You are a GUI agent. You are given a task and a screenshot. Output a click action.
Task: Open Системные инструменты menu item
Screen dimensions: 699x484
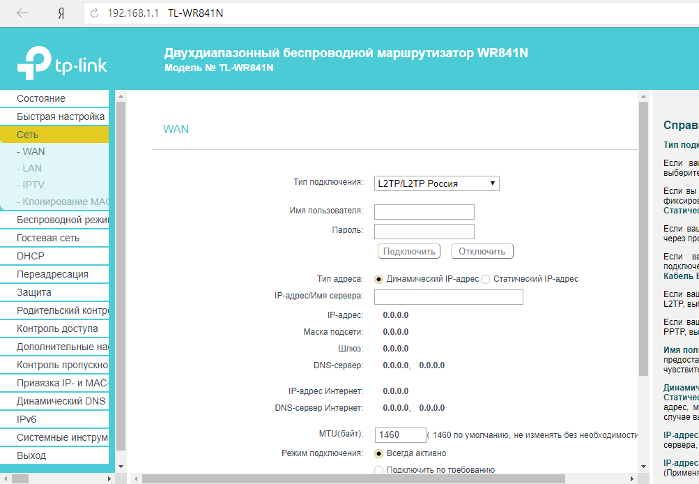click(x=54, y=437)
